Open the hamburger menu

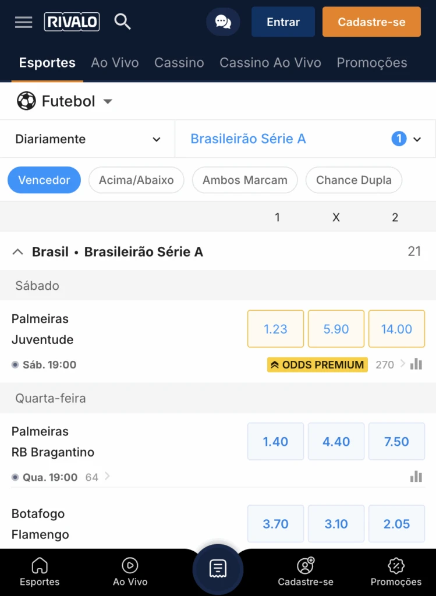pyautogui.click(x=24, y=22)
